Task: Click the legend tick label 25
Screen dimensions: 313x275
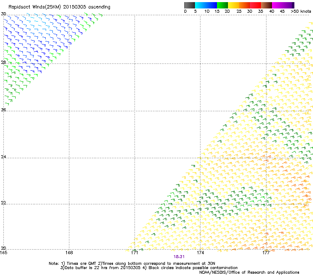Action: (x=239, y=11)
